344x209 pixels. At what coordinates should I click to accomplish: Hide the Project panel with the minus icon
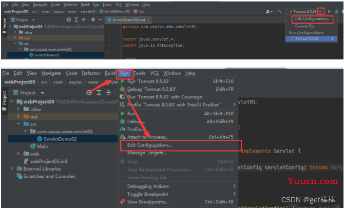pyautogui.click(x=100, y=19)
